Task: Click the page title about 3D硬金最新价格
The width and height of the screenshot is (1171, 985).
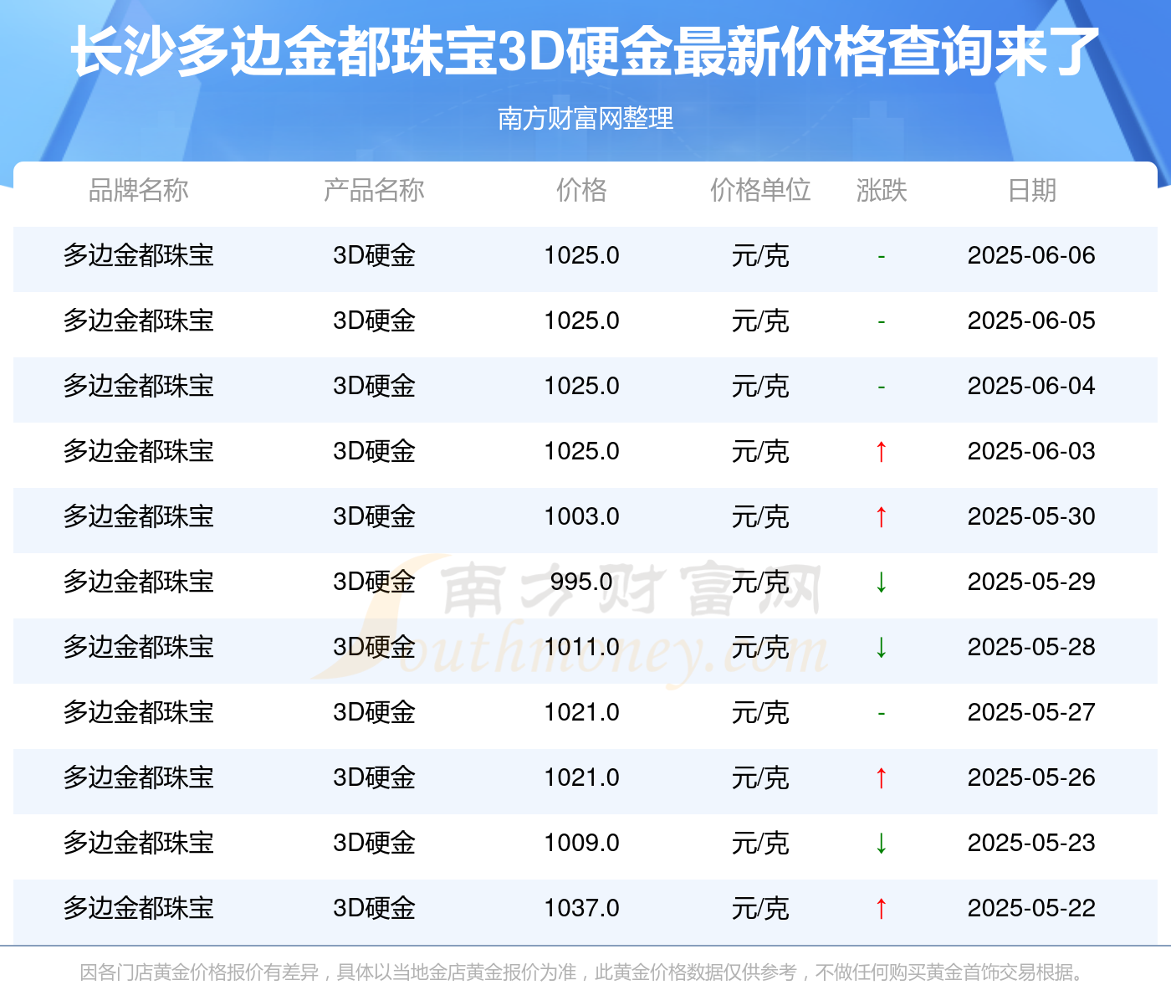Action: click(585, 52)
